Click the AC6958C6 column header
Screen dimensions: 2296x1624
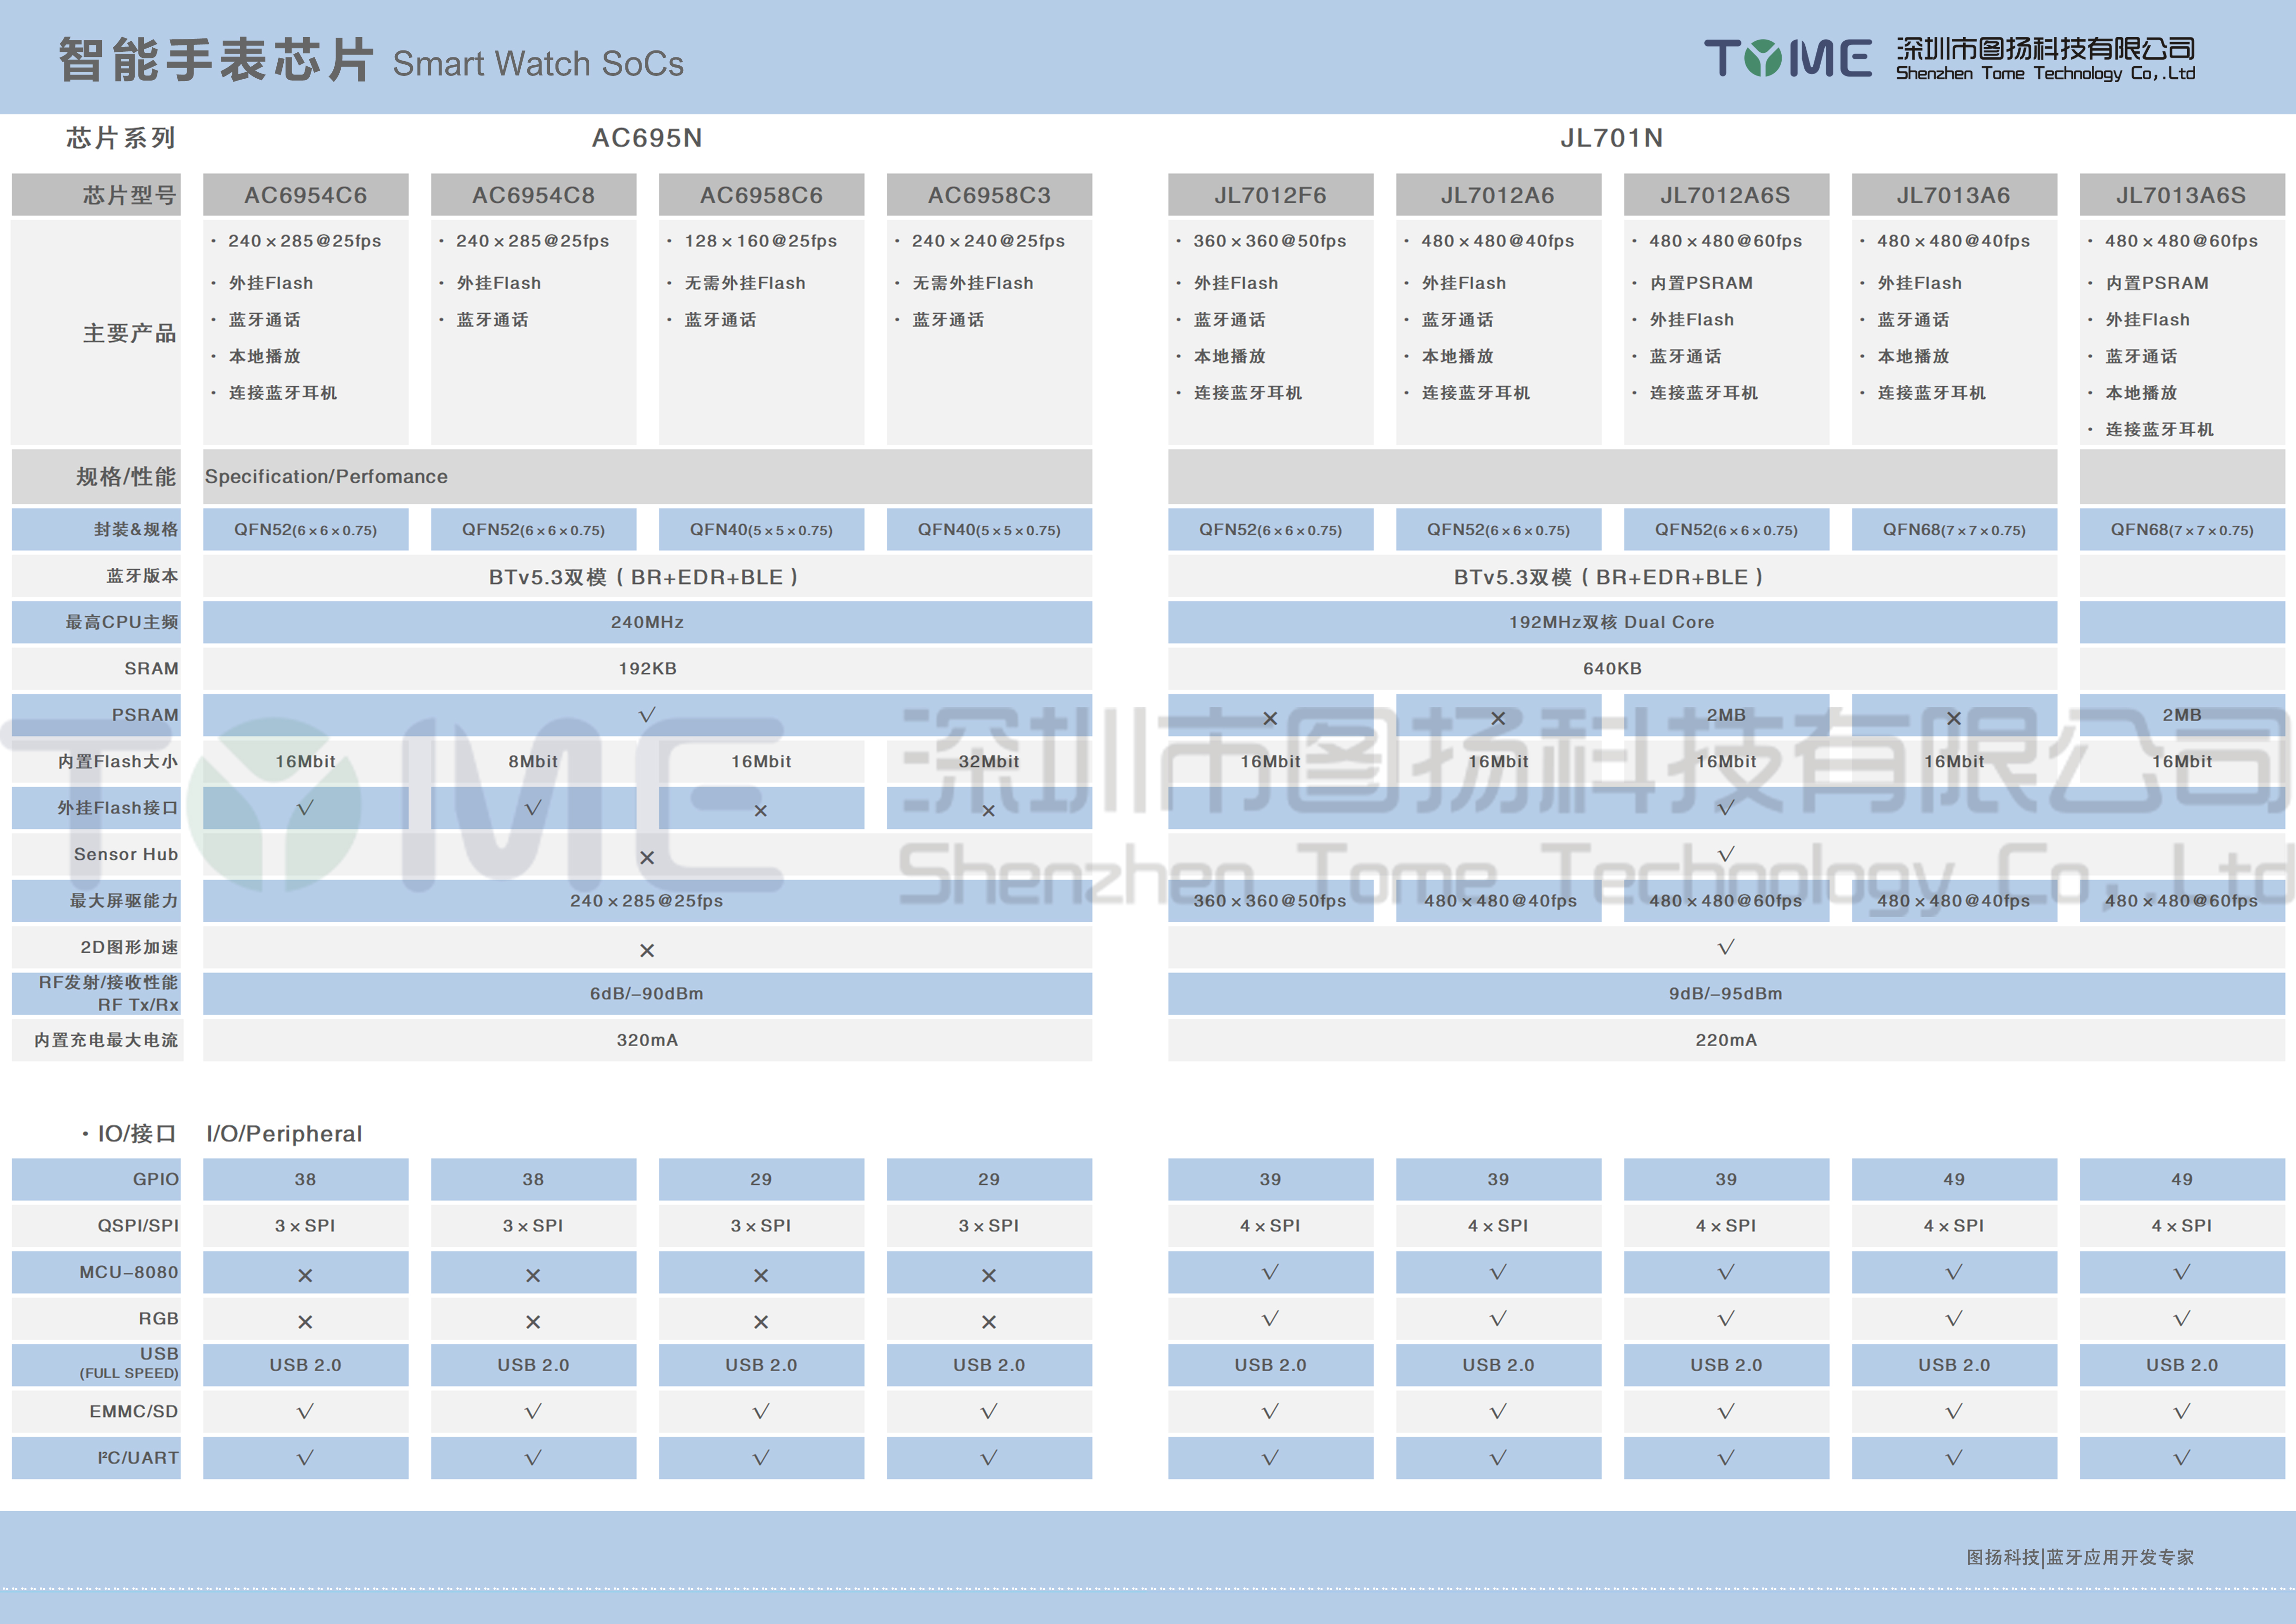pyautogui.click(x=761, y=195)
